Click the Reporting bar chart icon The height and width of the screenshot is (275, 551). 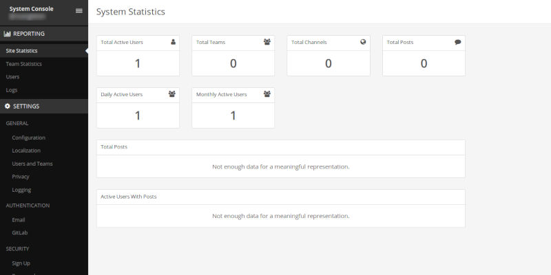tap(8, 33)
